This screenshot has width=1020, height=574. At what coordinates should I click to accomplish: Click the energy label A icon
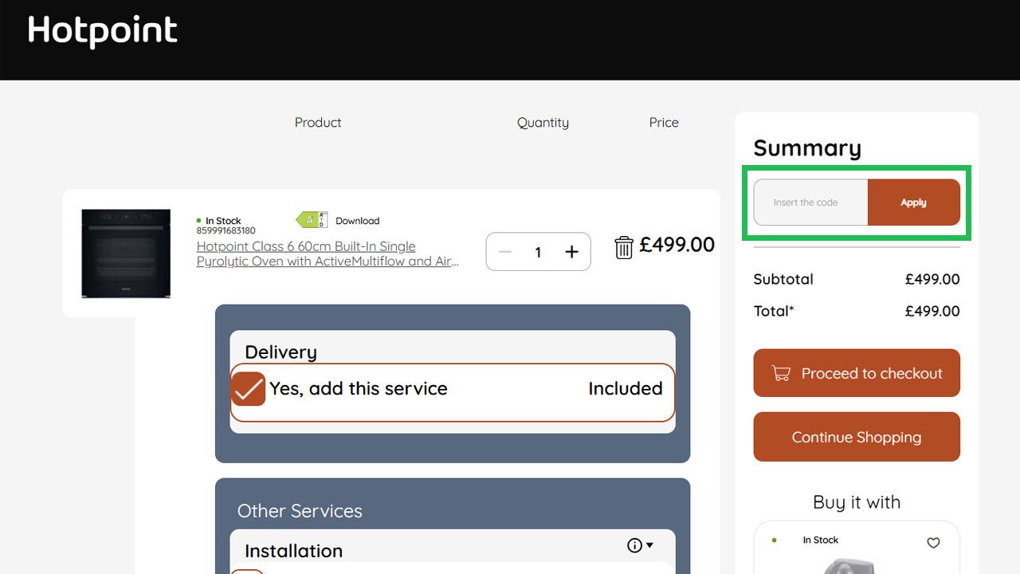point(312,220)
